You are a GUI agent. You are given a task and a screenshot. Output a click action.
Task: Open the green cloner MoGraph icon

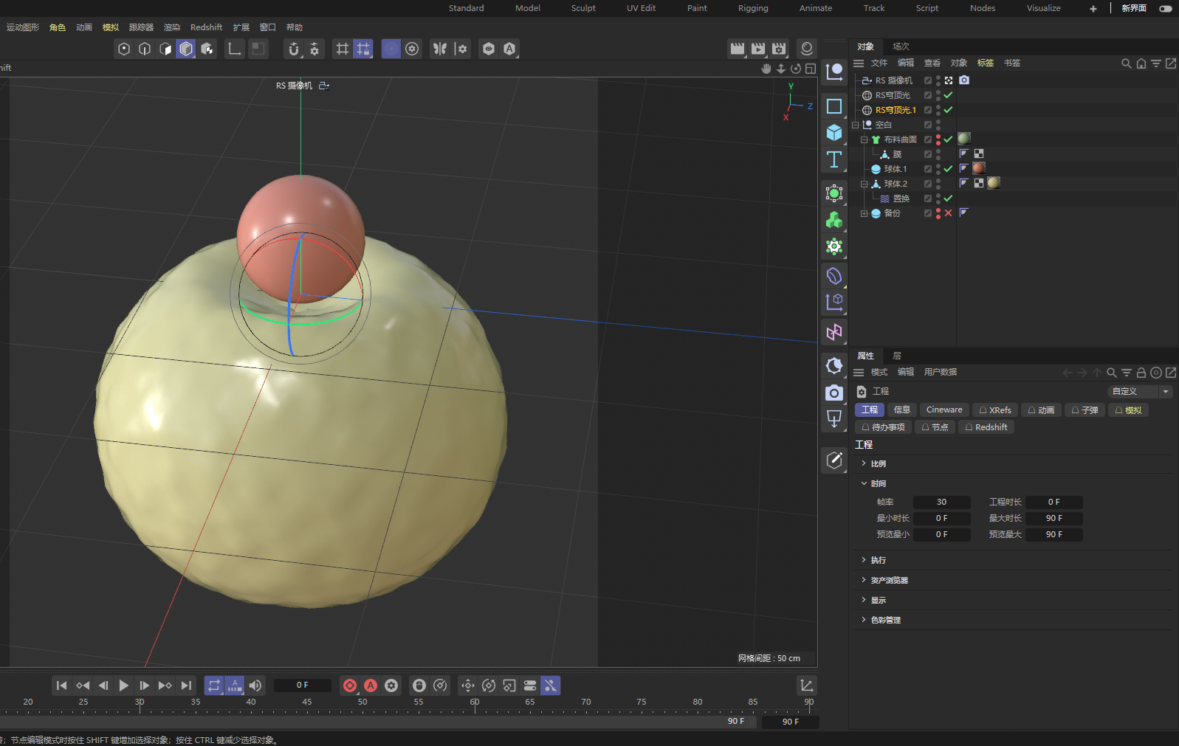pos(834,220)
